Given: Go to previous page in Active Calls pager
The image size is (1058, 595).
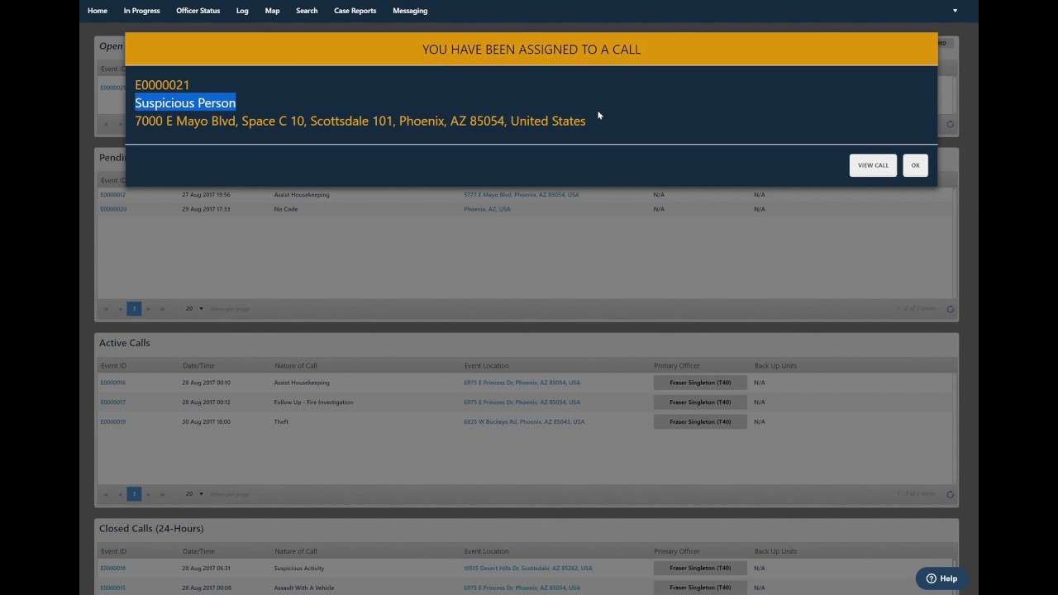Looking at the screenshot, I should point(120,494).
